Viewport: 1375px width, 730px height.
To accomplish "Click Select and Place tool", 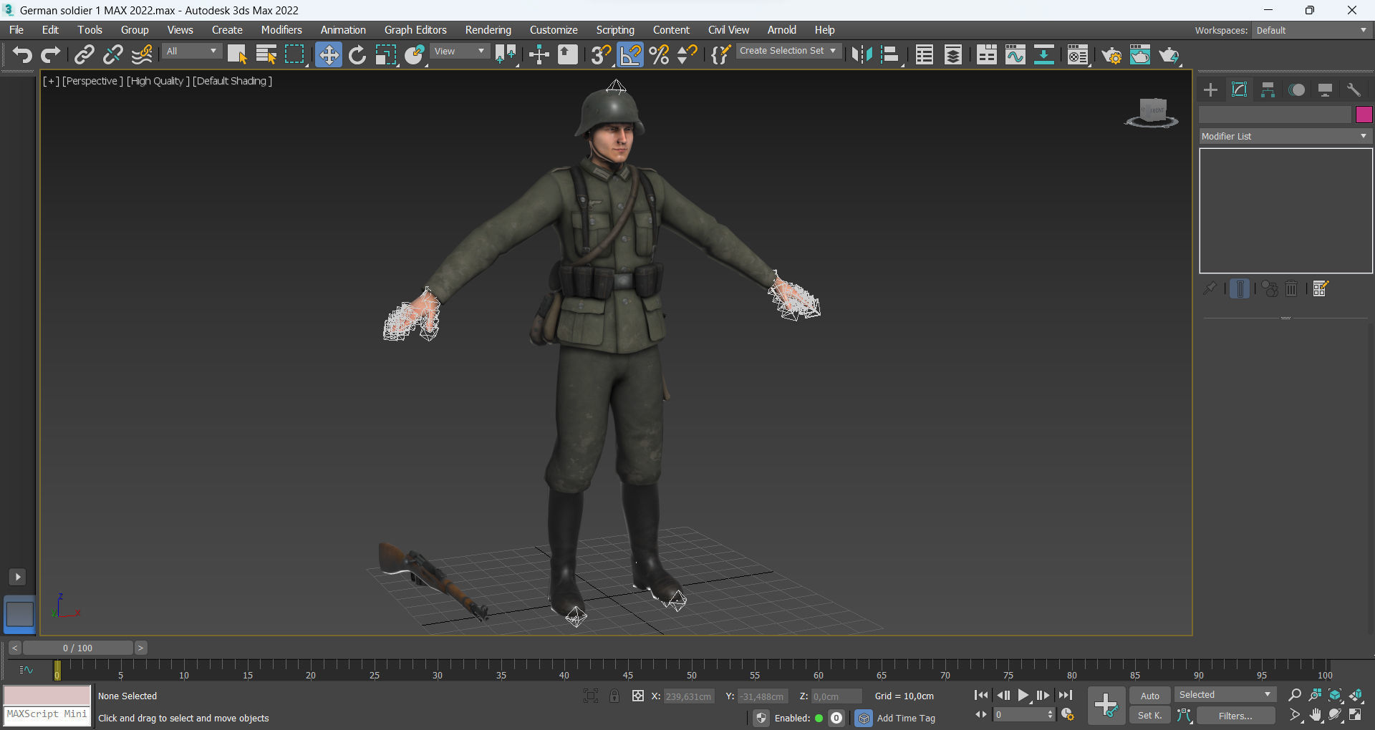I will [415, 54].
